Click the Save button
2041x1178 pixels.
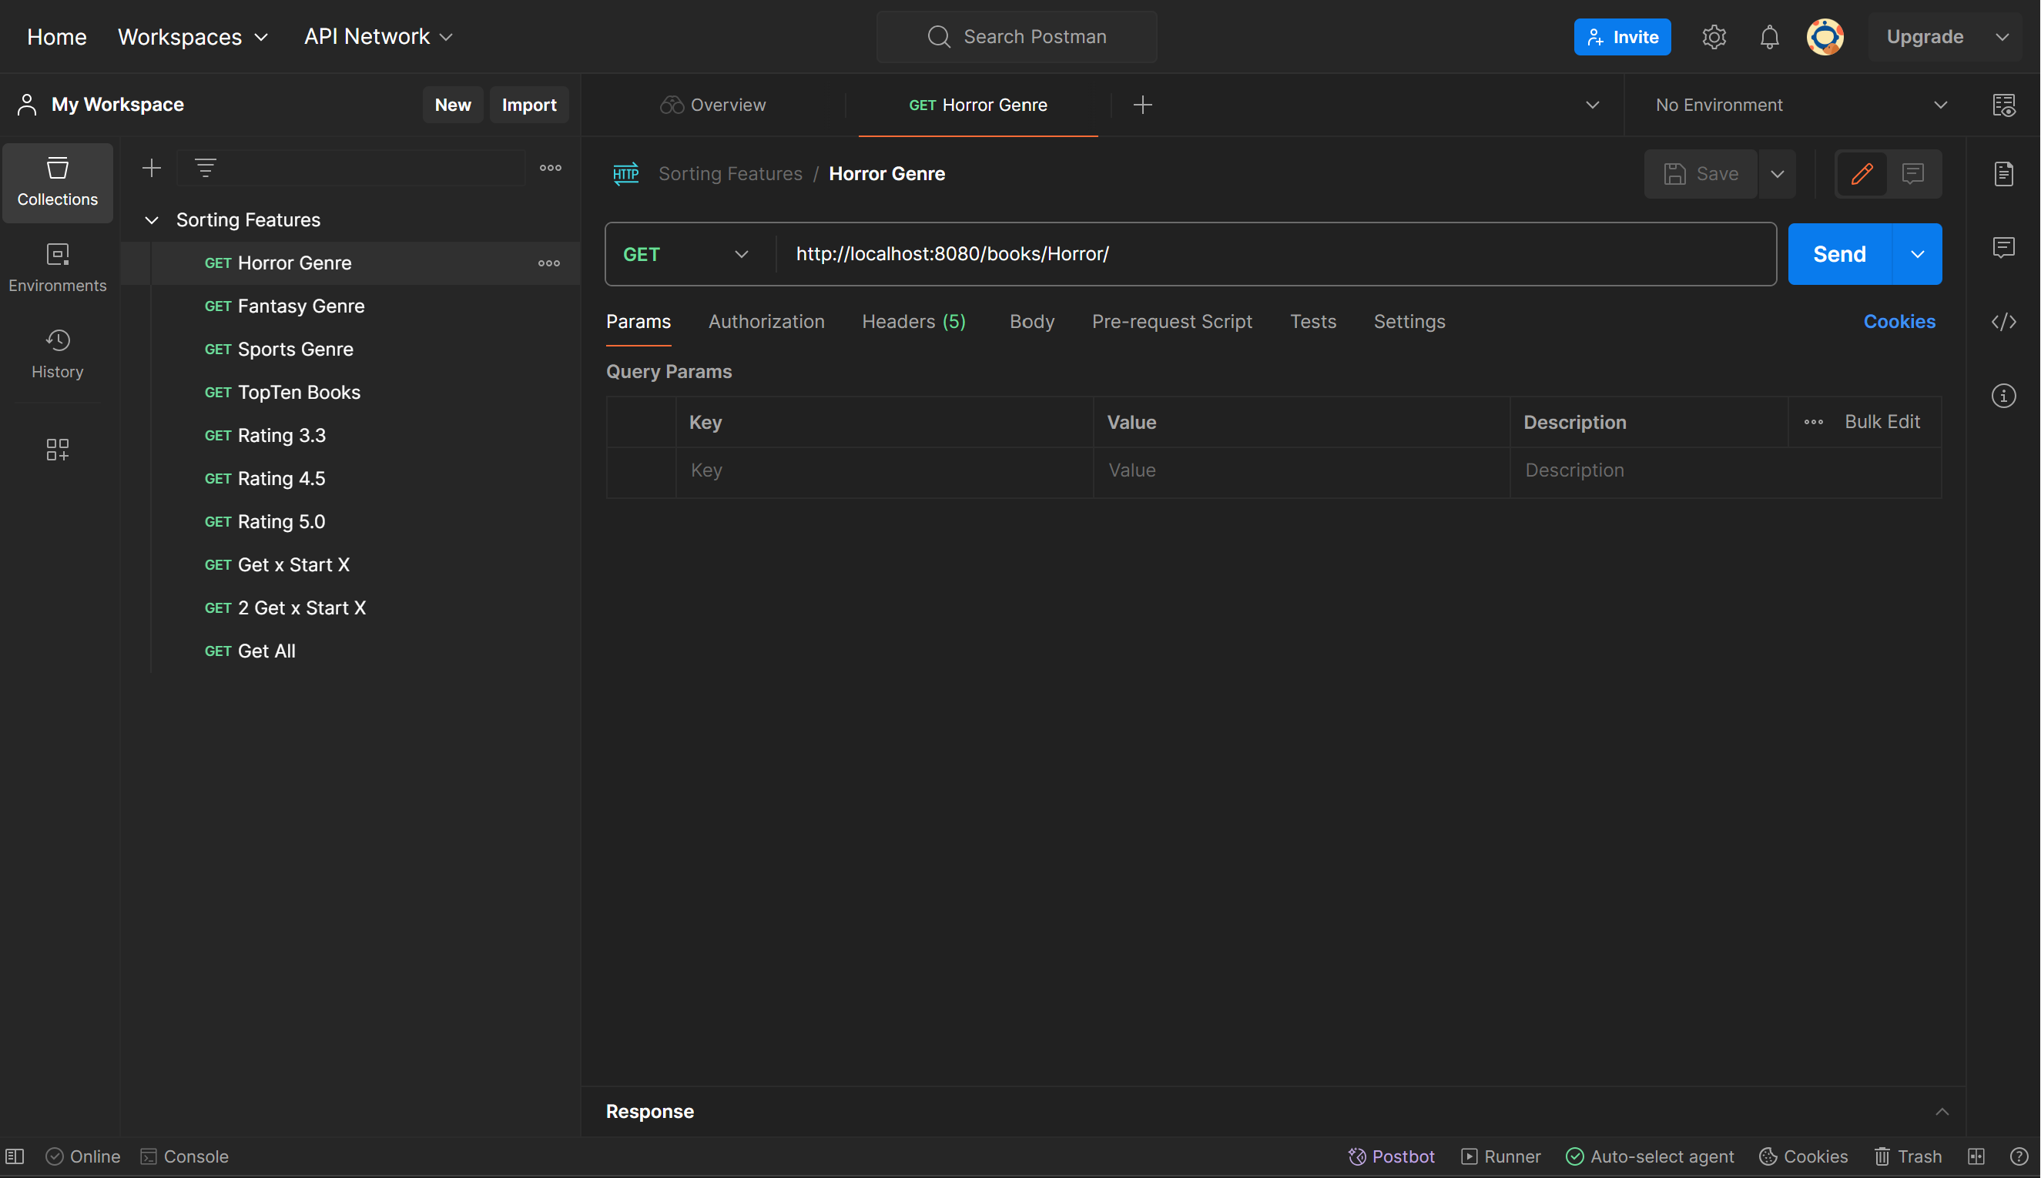pyautogui.click(x=1701, y=174)
